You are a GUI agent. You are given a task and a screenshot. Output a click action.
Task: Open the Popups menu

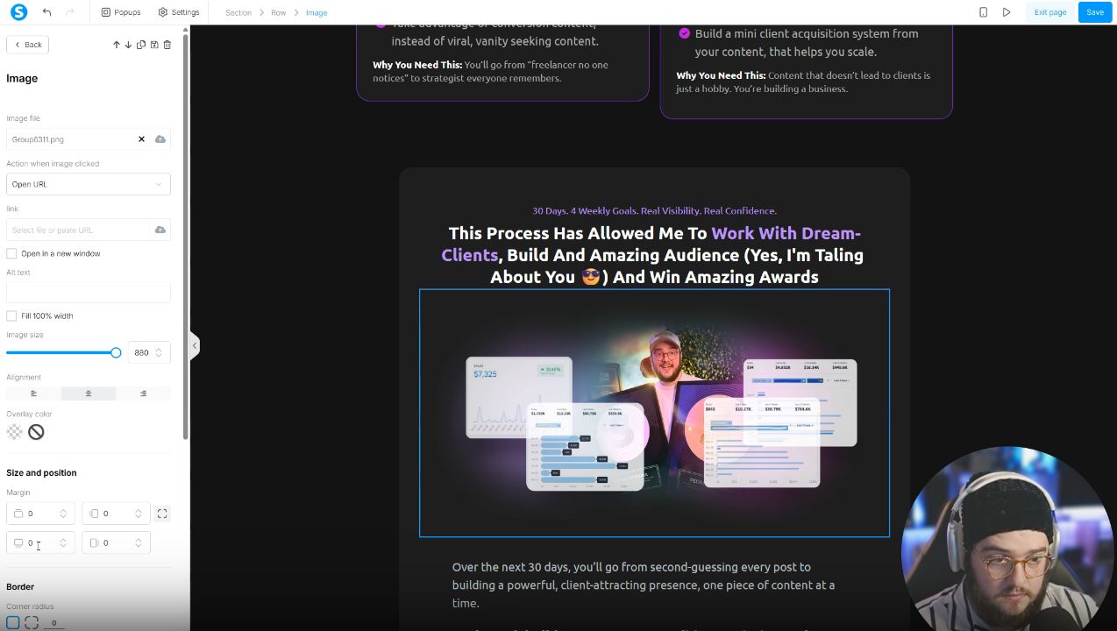pos(121,12)
